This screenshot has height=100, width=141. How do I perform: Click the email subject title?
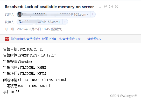pyautogui.click(x=49, y=7)
